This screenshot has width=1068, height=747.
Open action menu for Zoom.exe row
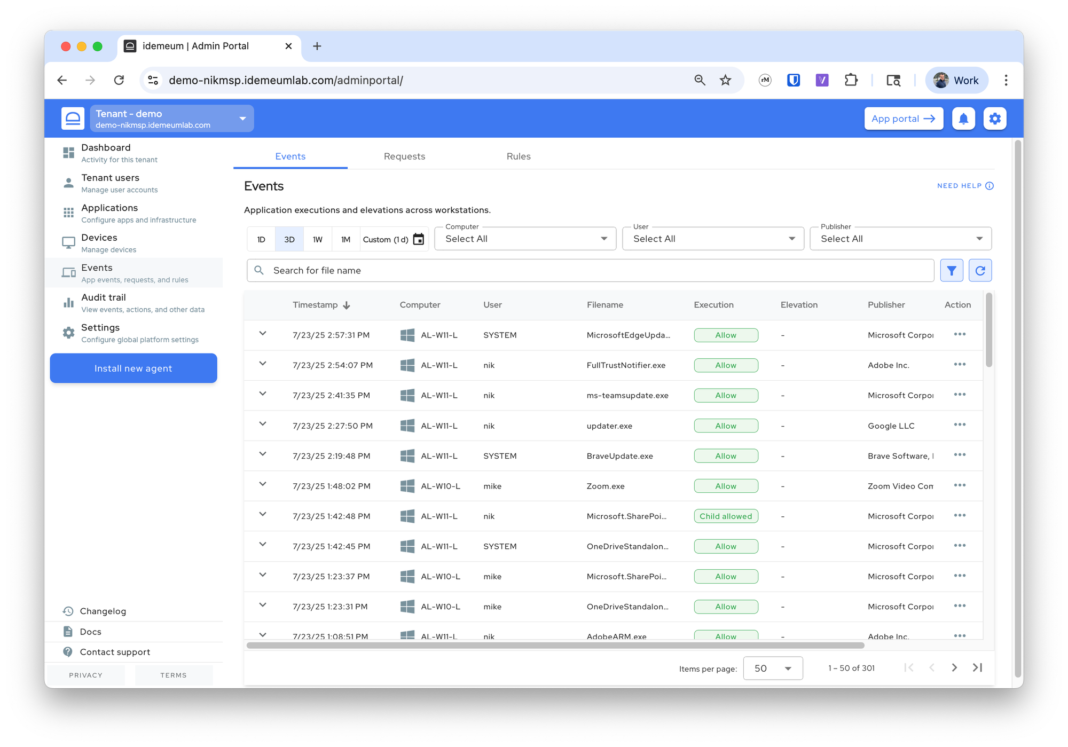960,485
